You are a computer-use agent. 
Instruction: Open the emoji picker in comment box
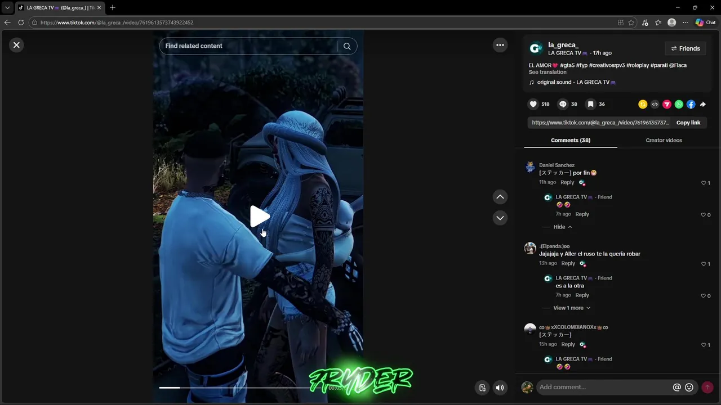(689, 387)
